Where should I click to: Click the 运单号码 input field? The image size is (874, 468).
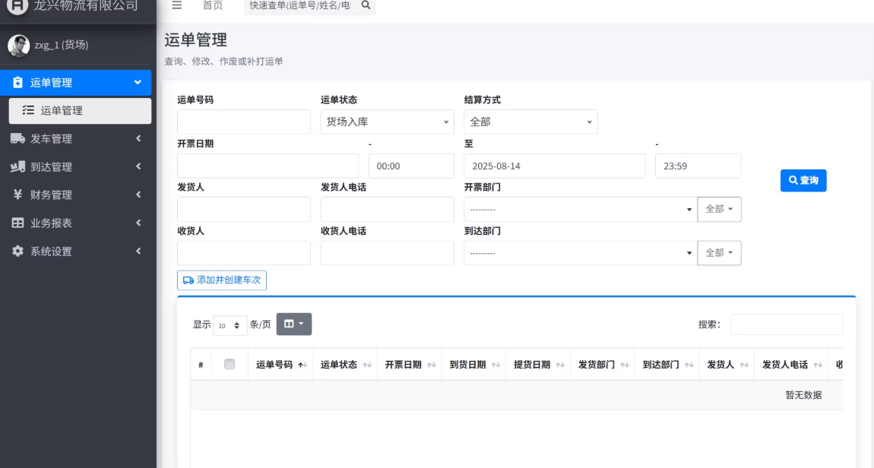click(x=244, y=122)
